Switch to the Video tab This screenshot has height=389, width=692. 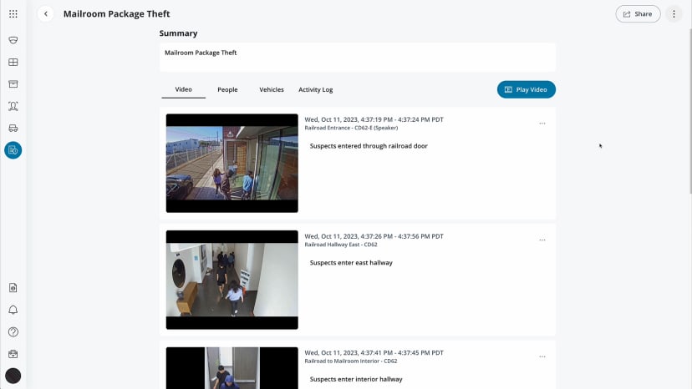(184, 89)
